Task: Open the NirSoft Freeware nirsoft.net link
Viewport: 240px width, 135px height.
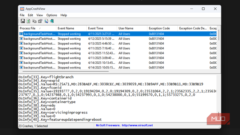Action: [124, 125]
